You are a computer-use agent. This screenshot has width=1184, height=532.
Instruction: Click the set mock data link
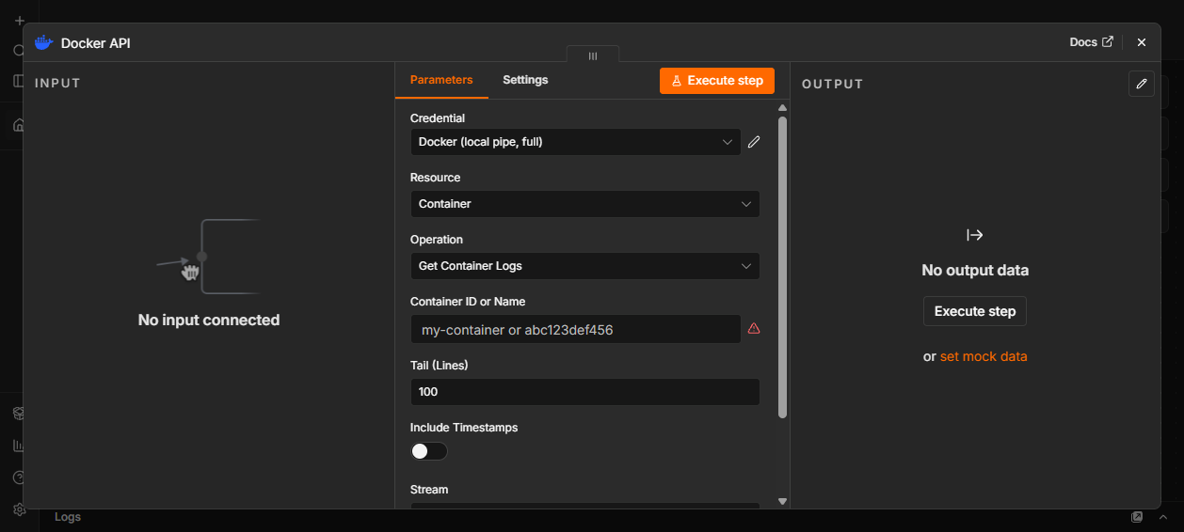pyautogui.click(x=984, y=357)
